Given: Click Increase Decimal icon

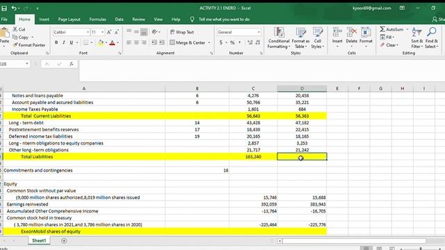Looking at the screenshot, I should (x=250, y=42).
